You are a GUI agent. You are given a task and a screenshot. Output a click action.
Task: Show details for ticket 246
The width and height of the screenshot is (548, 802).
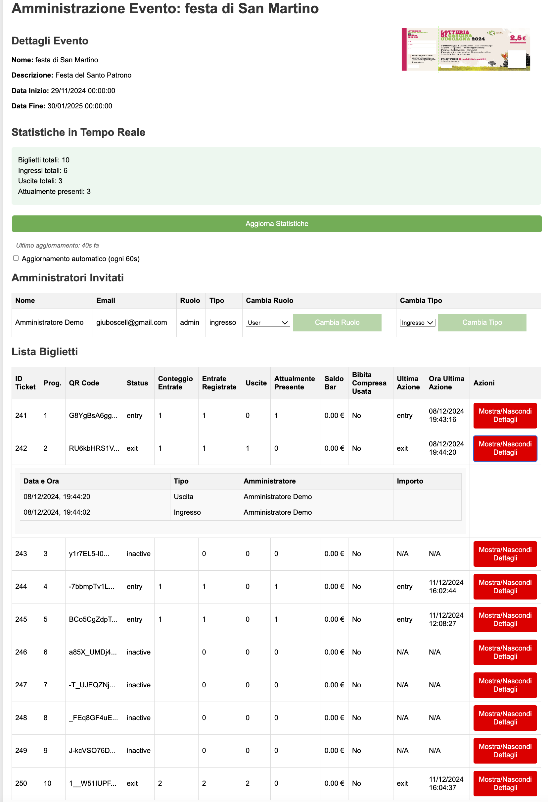coord(505,652)
